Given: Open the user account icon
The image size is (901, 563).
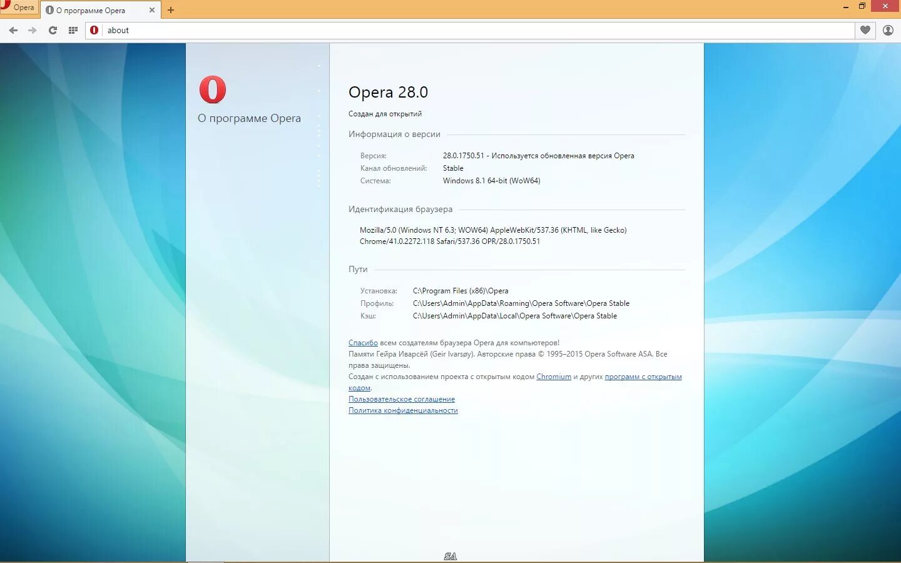Looking at the screenshot, I should pos(888,30).
